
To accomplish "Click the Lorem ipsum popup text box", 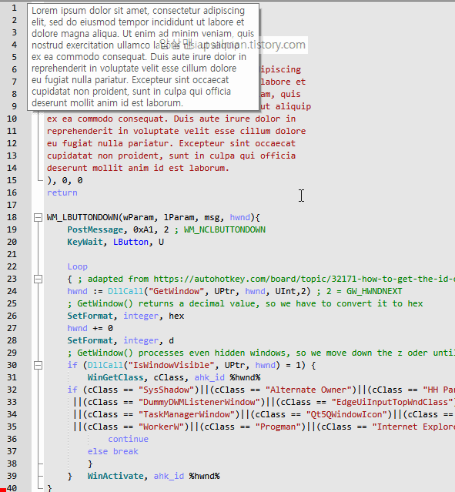I will click(143, 57).
